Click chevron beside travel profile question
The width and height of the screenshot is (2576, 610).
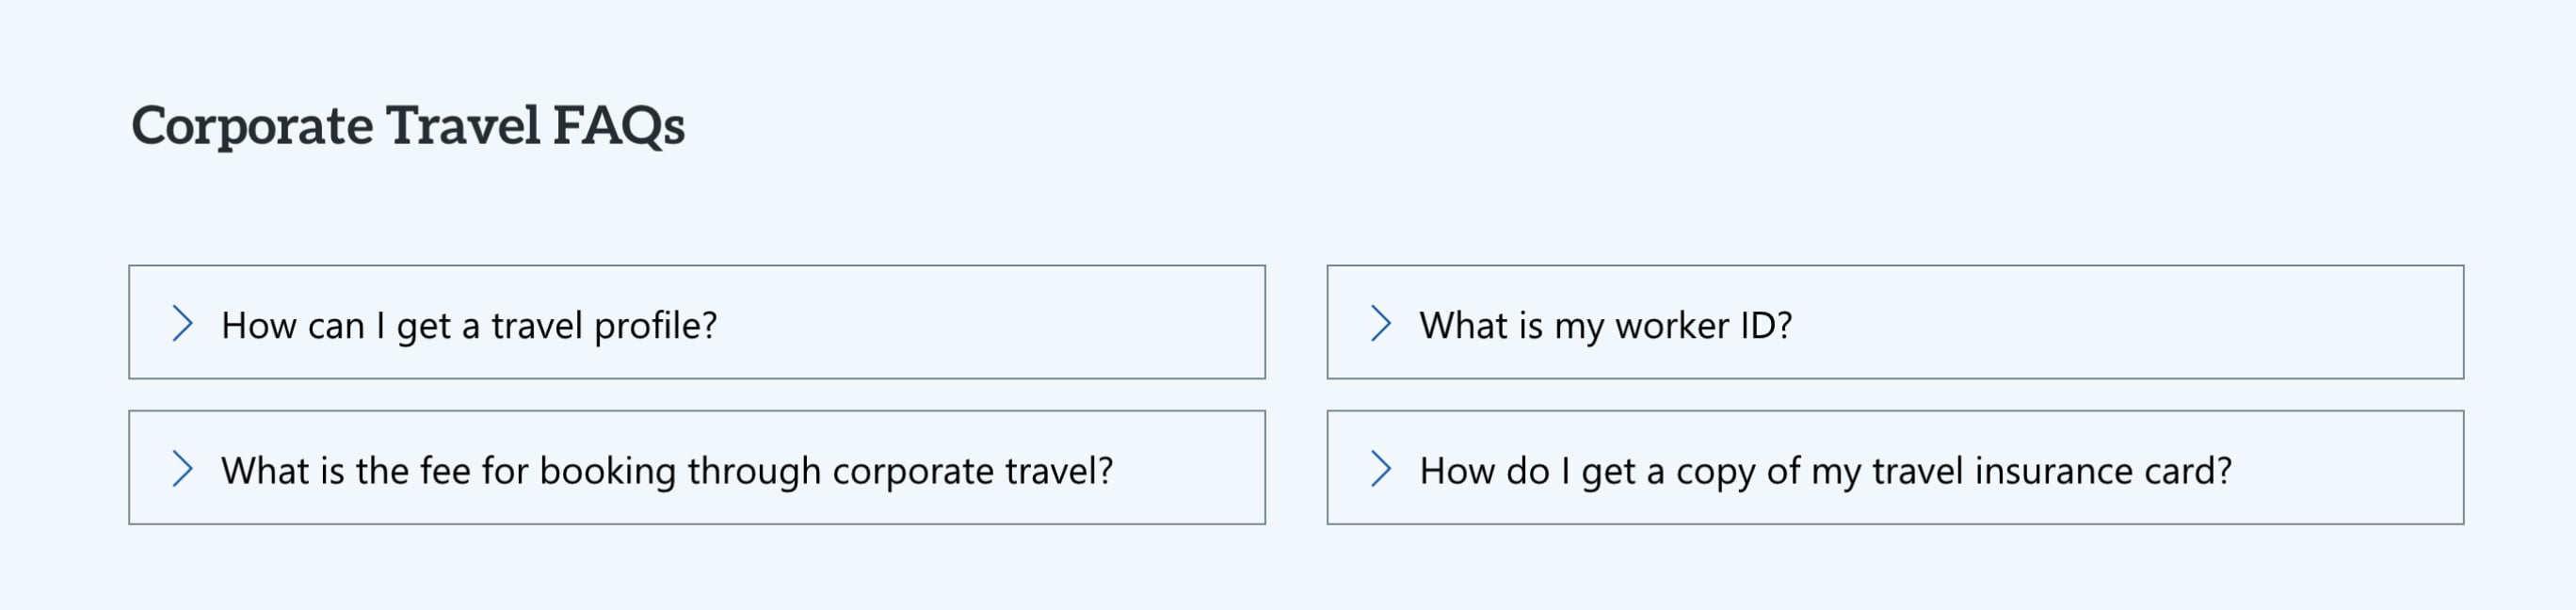point(182,323)
